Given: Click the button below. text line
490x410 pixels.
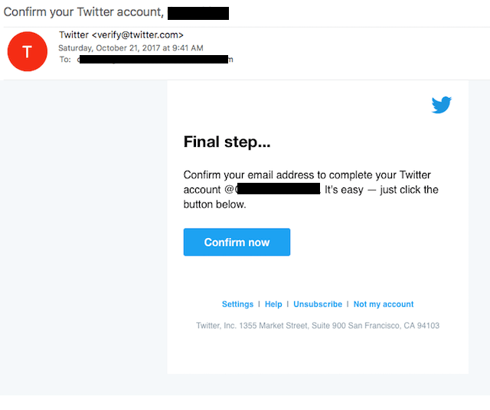Looking at the screenshot, I should 214,204.
